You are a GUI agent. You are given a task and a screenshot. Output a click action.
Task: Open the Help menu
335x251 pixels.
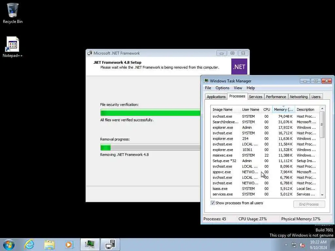click(x=251, y=88)
